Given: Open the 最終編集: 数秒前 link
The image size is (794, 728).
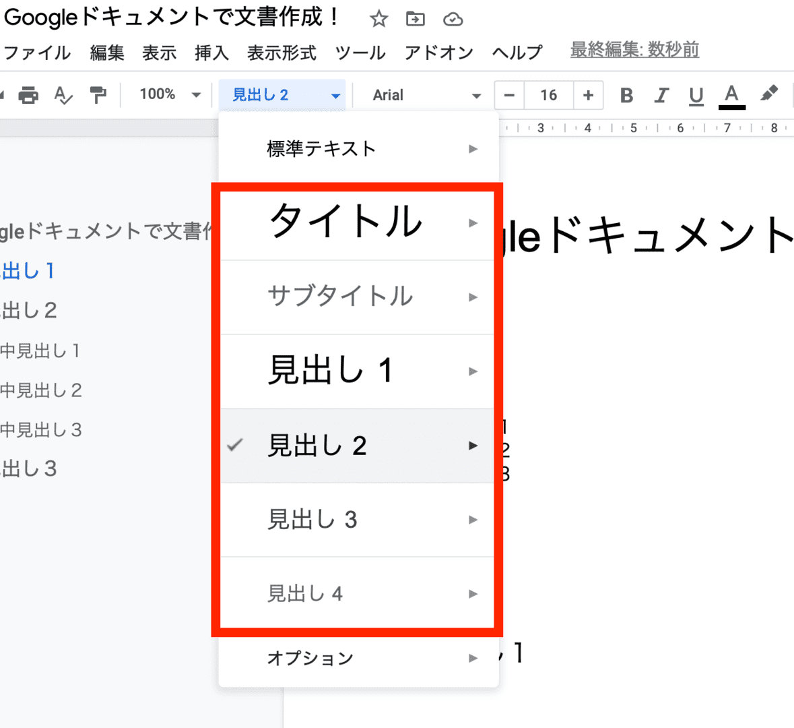Looking at the screenshot, I should tap(634, 50).
